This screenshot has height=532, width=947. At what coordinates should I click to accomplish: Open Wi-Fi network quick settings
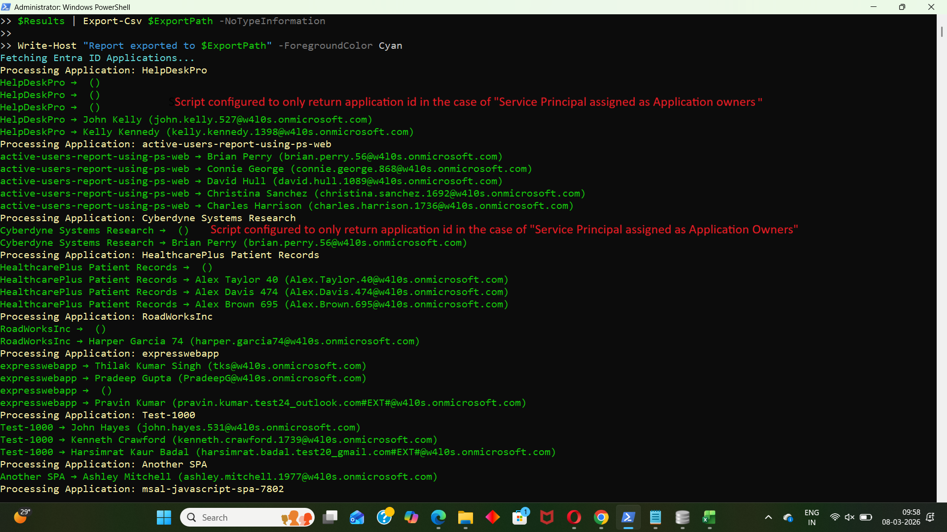pos(835,517)
